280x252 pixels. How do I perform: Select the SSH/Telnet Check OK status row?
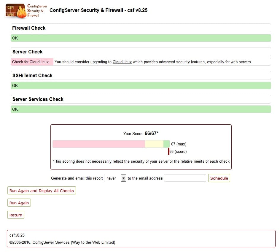point(141,85)
